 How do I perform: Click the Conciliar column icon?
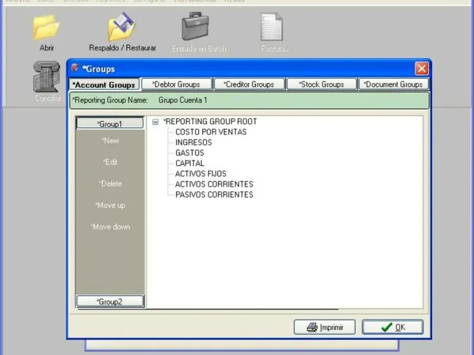pos(46,77)
